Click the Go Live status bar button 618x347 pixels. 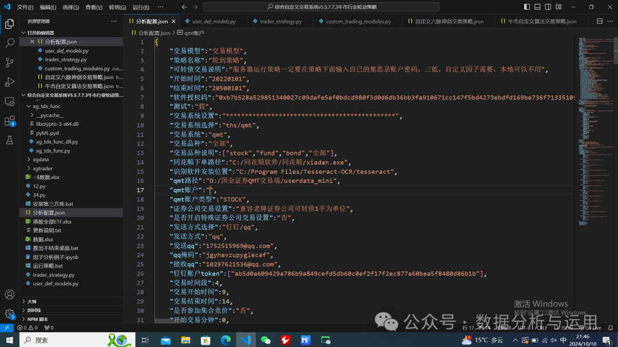click(x=590, y=328)
